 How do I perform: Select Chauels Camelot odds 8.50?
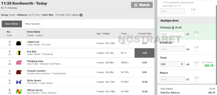(x=144, y=72)
